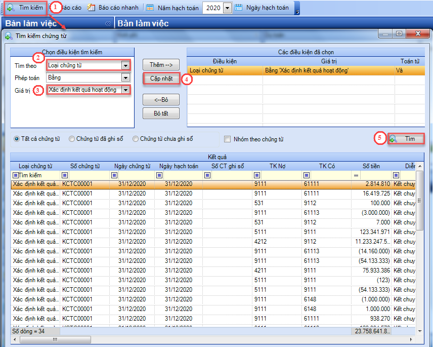Click the horizontal scrollbar thumb
Viewport: 433px width, 347px height.
55,339
